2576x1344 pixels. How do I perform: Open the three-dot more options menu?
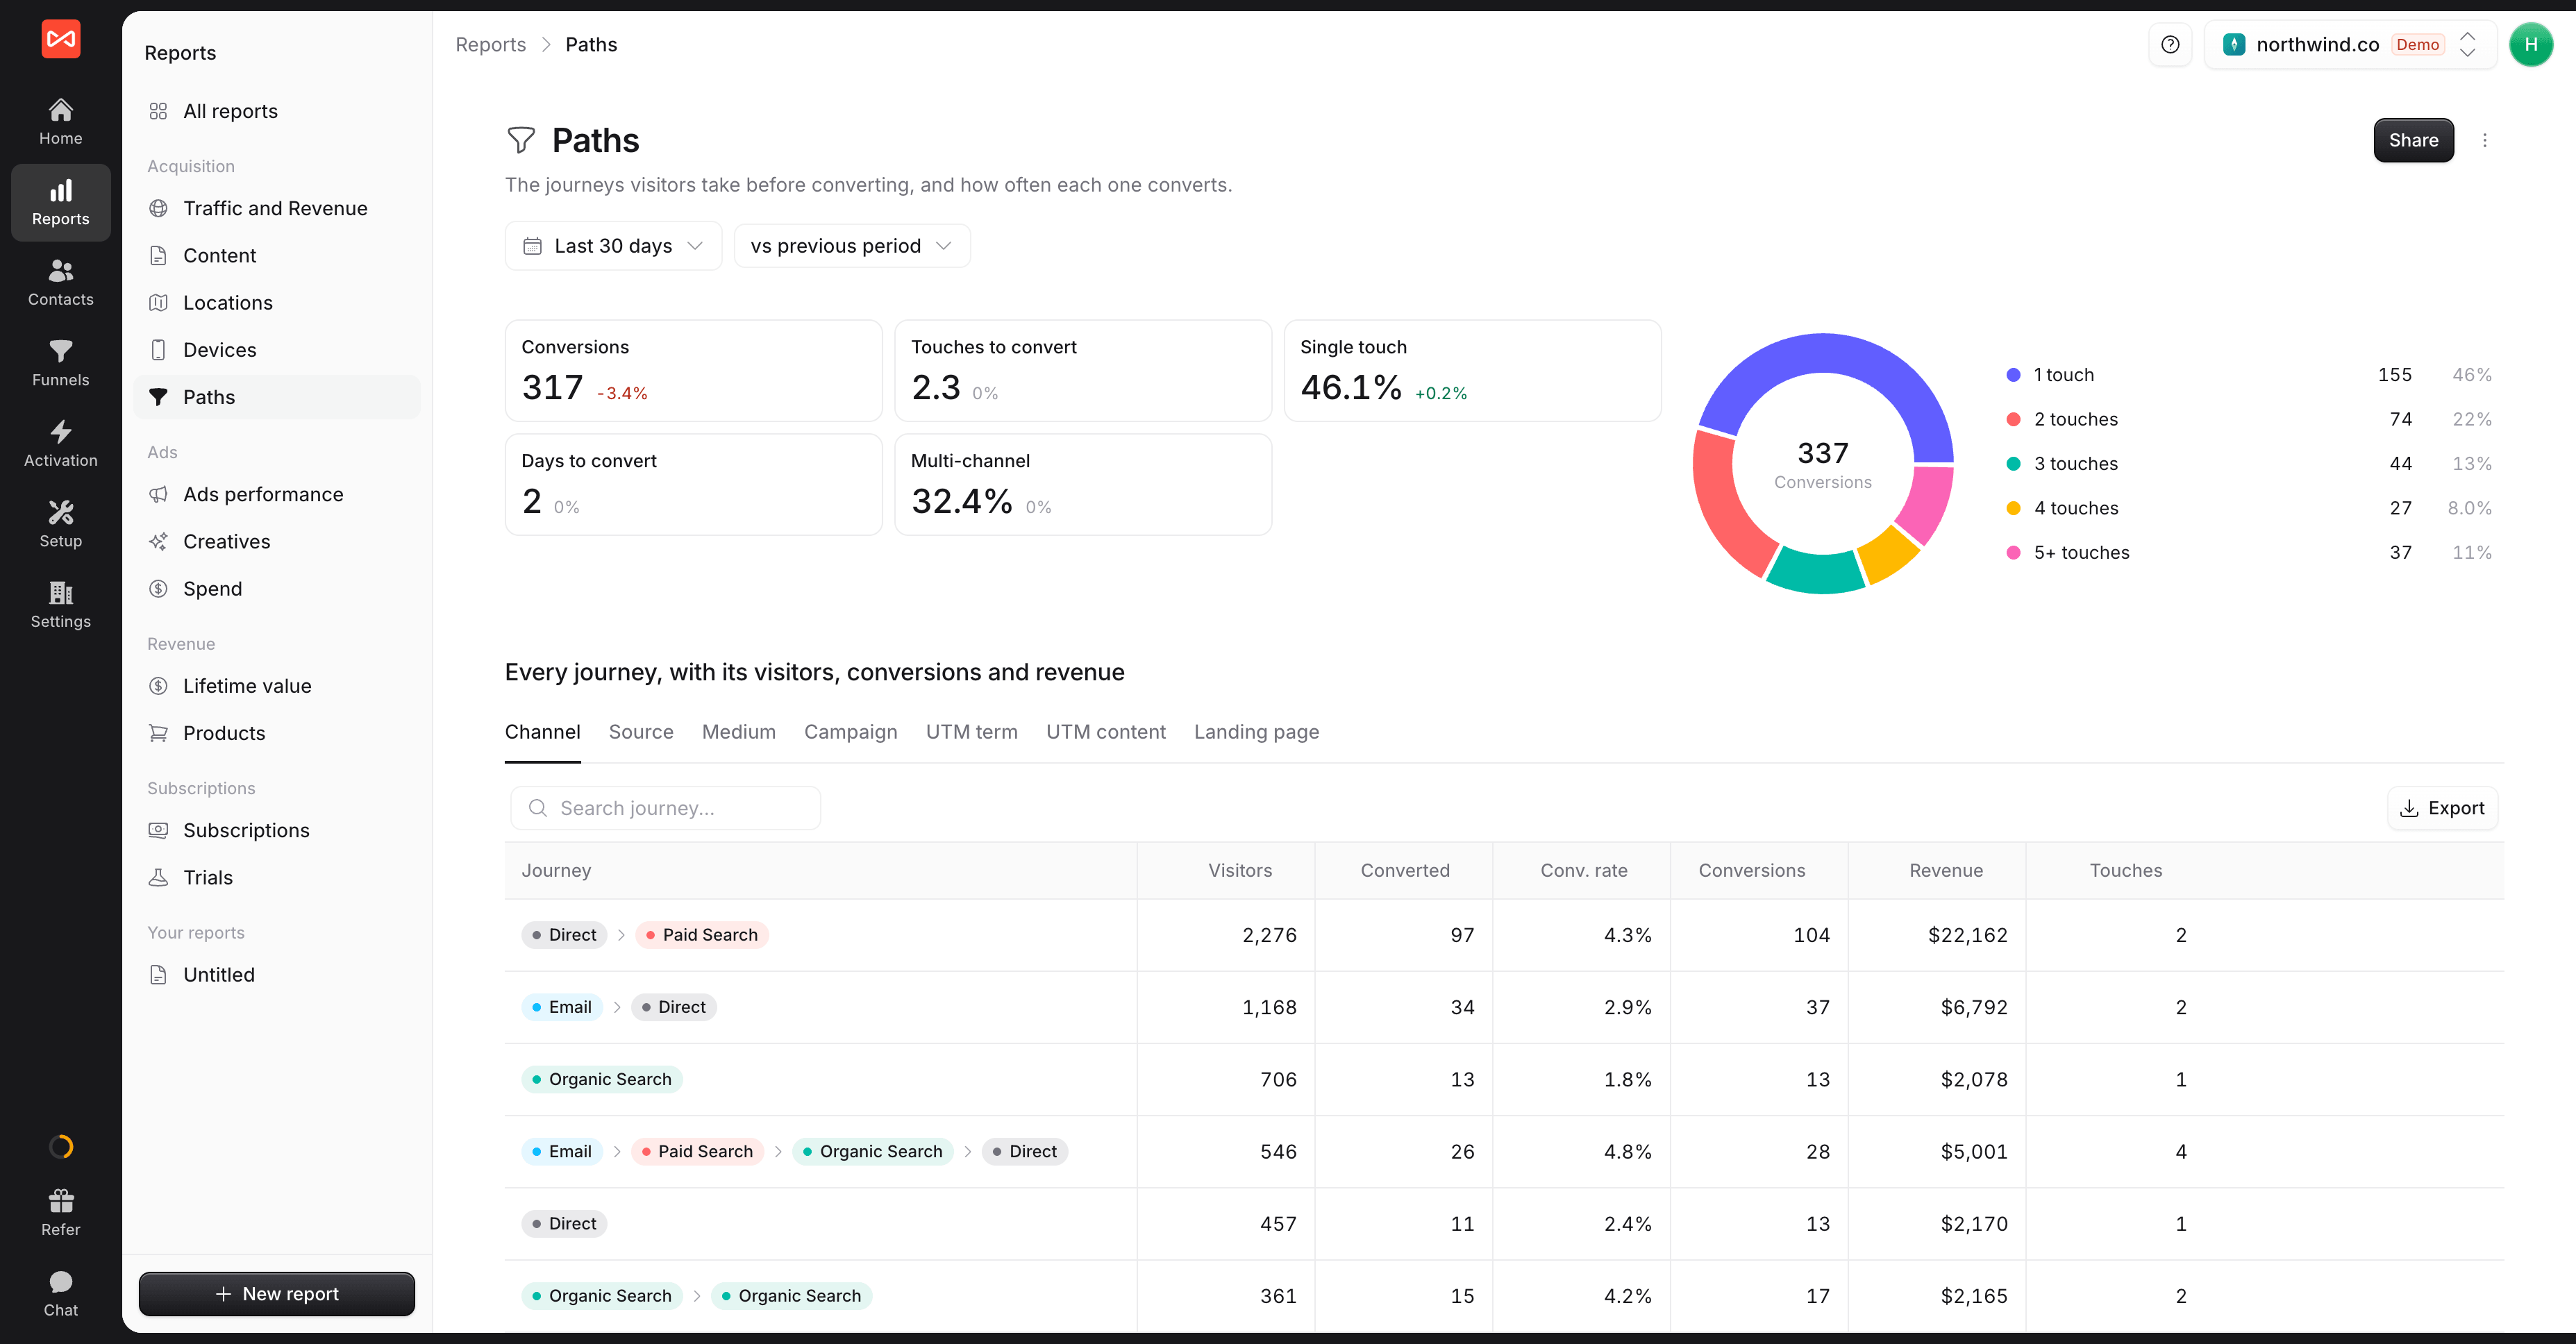[x=2484, y=140]
